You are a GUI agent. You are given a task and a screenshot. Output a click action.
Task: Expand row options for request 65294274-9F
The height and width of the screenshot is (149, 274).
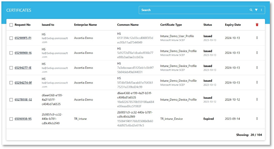[257, 83]
